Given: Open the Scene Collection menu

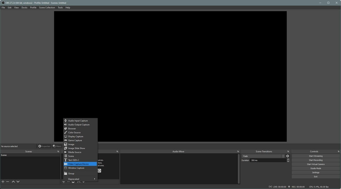Looking at the screenshot, I should point(47,8).
